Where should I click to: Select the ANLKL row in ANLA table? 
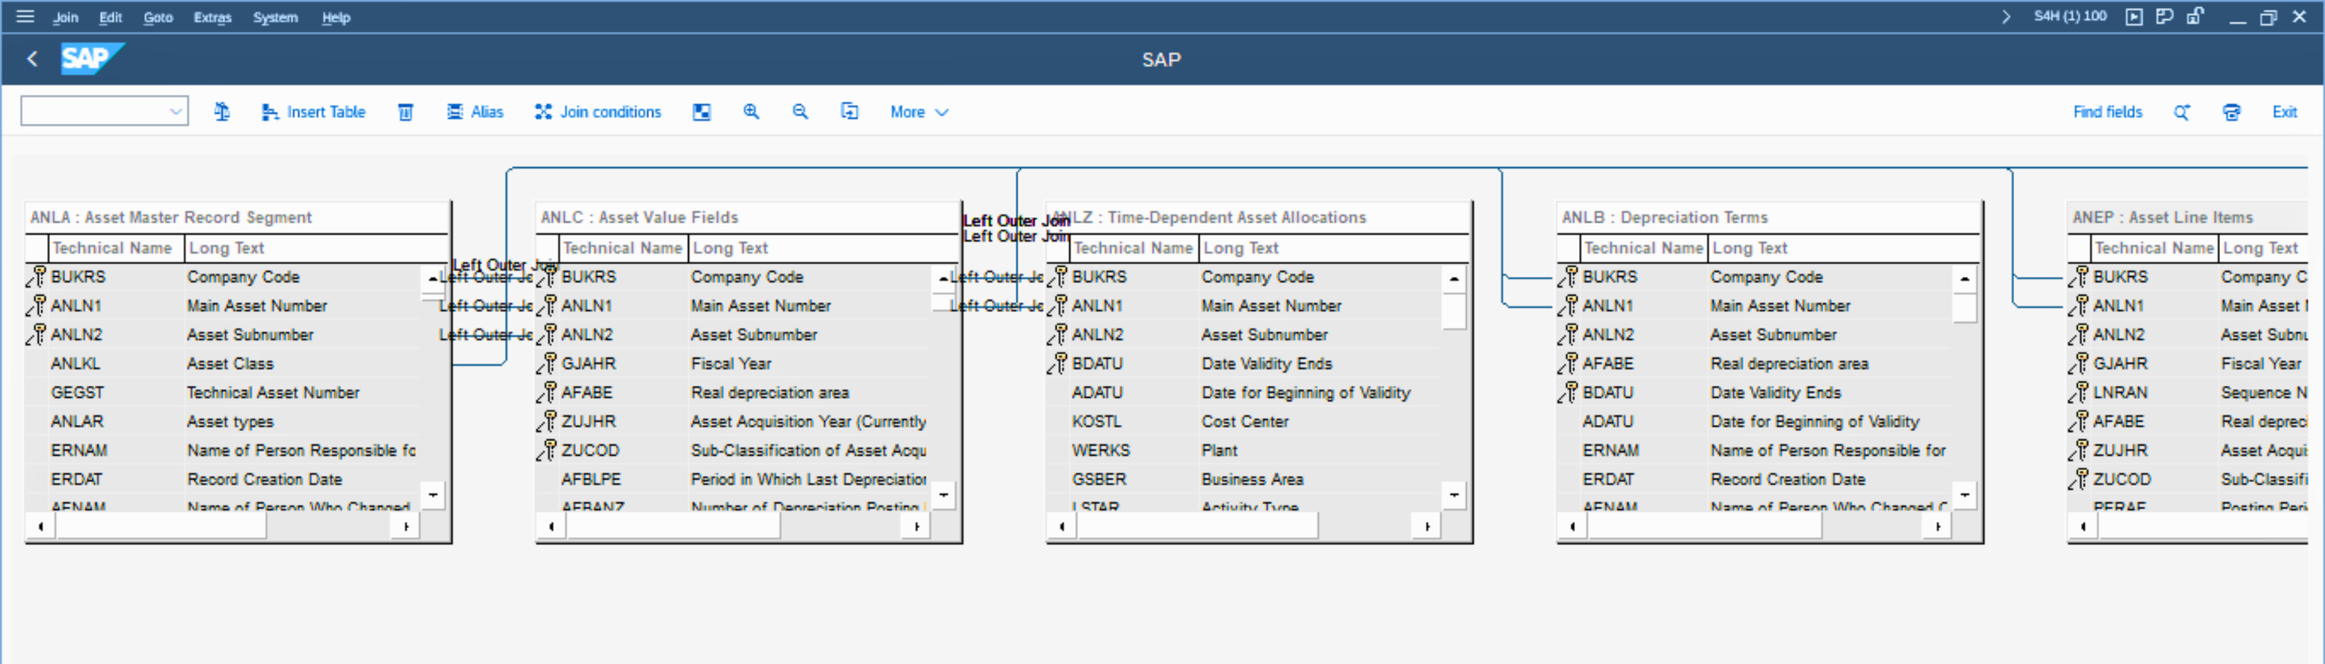[76, 364]
